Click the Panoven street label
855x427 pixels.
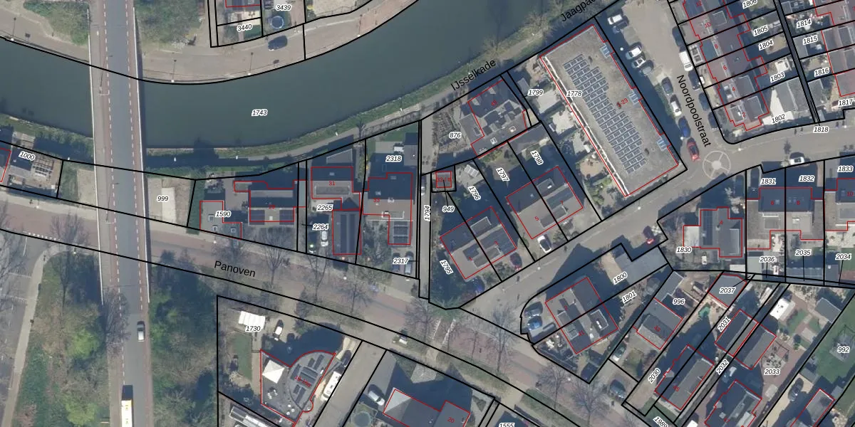[234, 269]
